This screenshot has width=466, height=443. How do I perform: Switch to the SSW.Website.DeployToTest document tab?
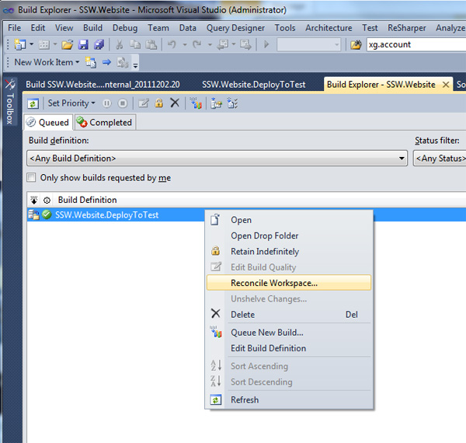tap(253, 84)
